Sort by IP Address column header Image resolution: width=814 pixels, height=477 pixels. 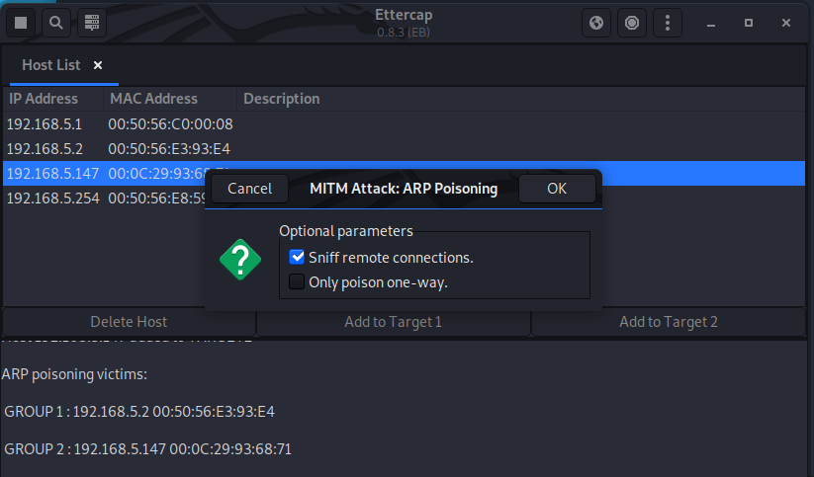click(44, 99)
